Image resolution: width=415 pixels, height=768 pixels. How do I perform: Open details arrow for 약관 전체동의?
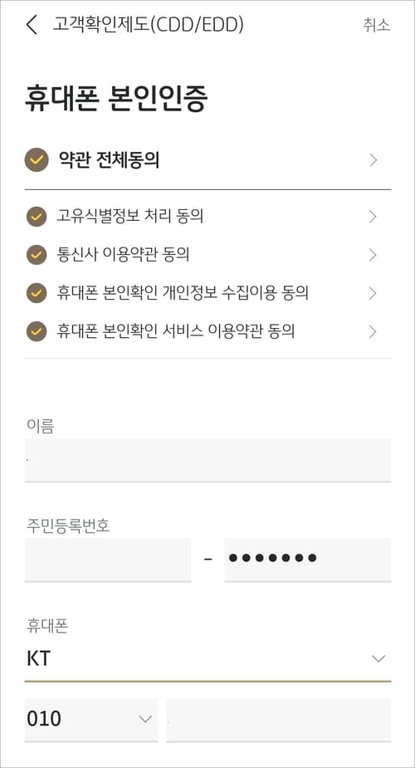tap(373, 160)
